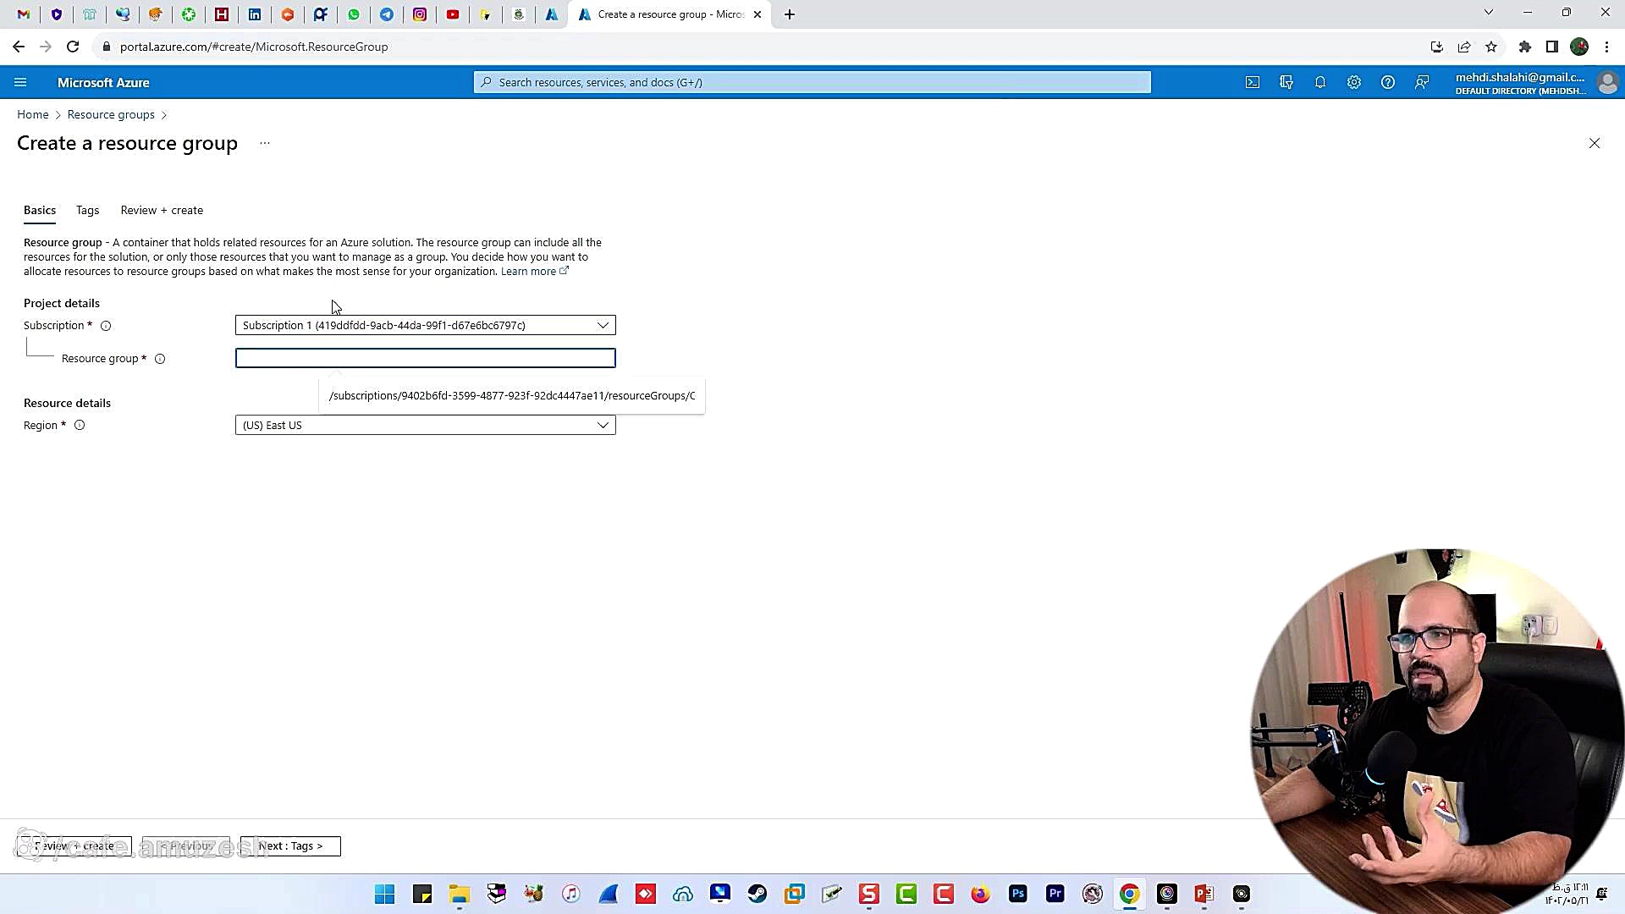Switch to the YouTube pinned tab
Screen dimensions: 1625x914
pos(453,14)
